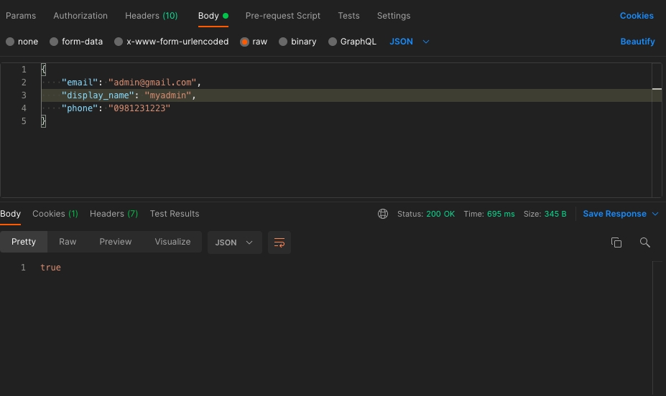Switch to Raw response view
Viewport: 666px width, 396px height.
point(68,242)
